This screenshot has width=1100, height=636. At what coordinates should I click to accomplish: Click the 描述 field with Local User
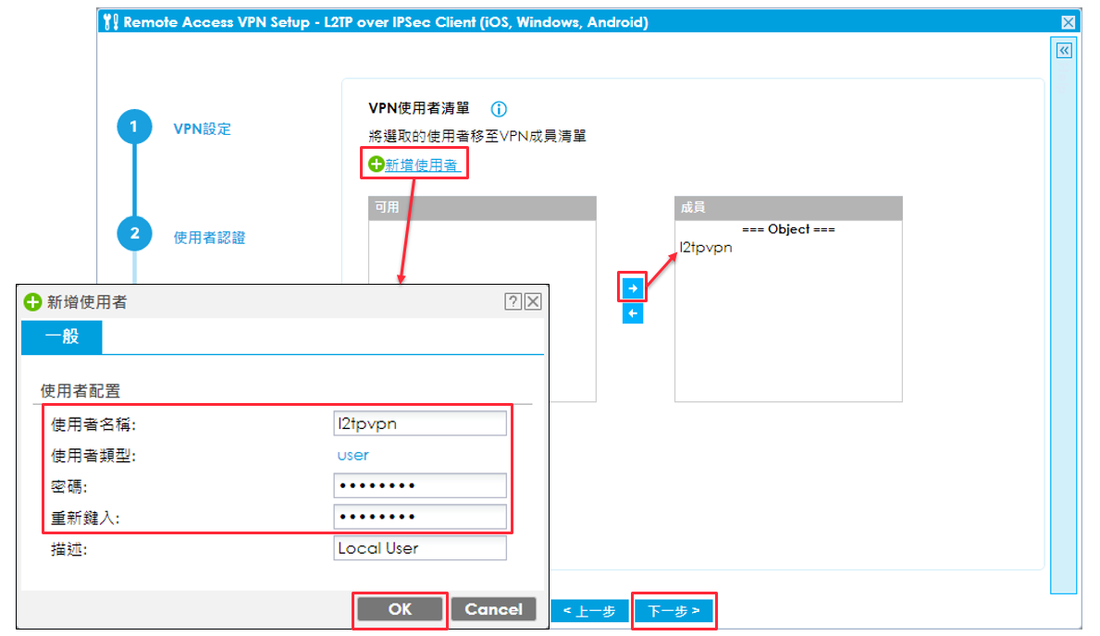click(419, 547)
